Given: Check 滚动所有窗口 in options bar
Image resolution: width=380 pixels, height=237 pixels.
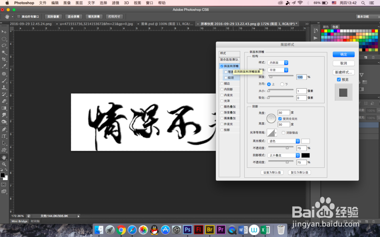Looking at the screenshot, I should pyautogui.click(x=18, y=16).
